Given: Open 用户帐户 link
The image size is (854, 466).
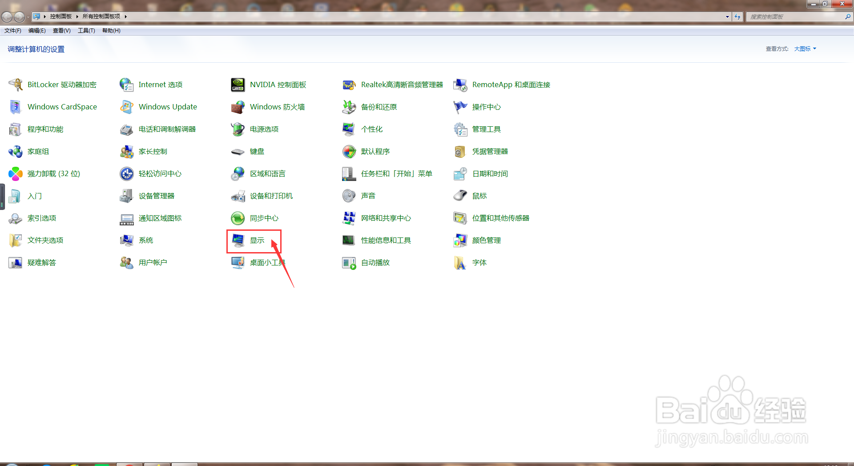Looking at the screenshot, I should click(x=153, y=262).
